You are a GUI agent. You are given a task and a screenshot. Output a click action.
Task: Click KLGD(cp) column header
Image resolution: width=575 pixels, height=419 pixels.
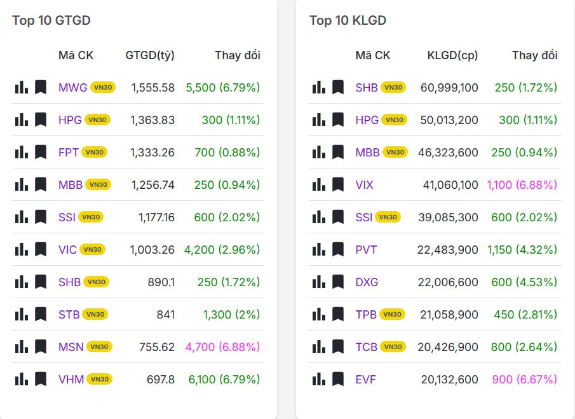[x=452, y=55]
